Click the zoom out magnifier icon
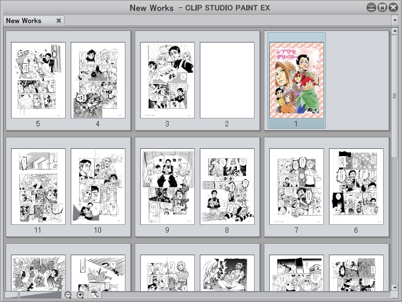The image size is (402, 302). pos(68,295)
